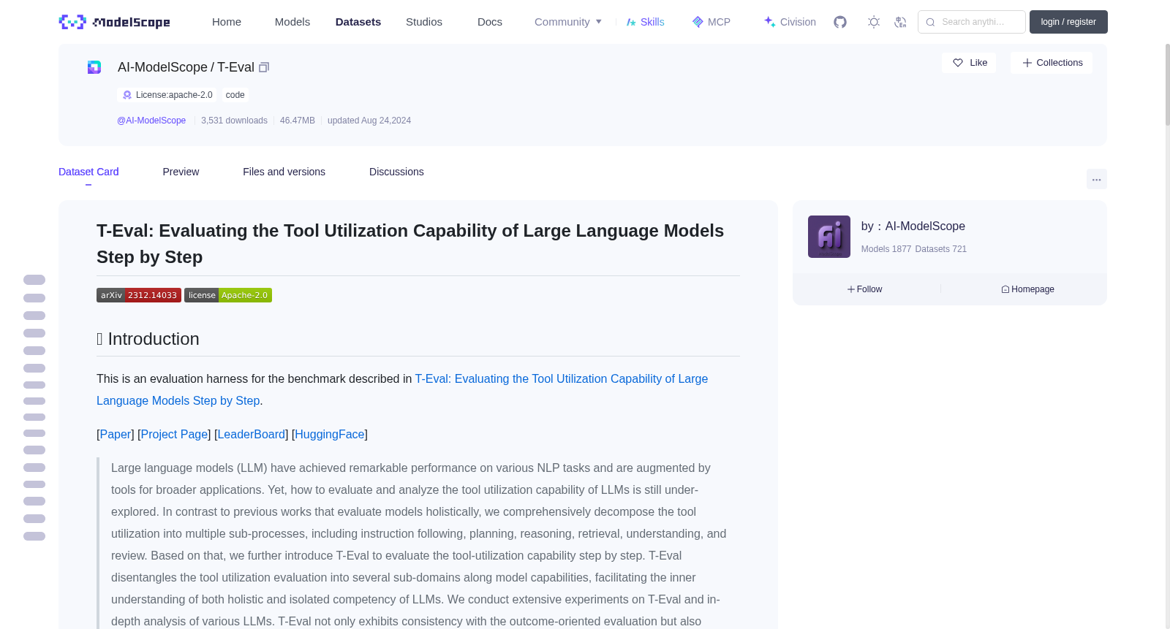Click the login / register button
Viewport: 1170px width, 629px height.
tap(1068, 22)
